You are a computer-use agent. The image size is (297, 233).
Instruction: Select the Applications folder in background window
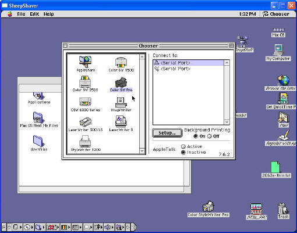[39, 98]
